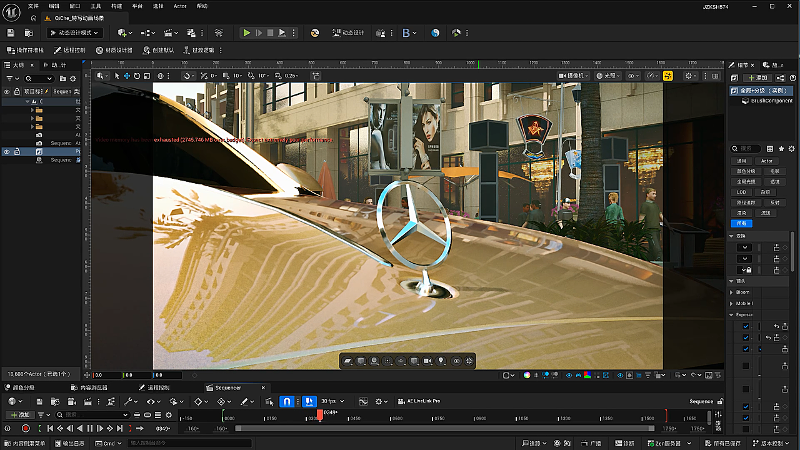Toggle the third checkbox under Exposure
Image resolution: width=800 pixels, height=450 pixels.
(x=746, y=349)
